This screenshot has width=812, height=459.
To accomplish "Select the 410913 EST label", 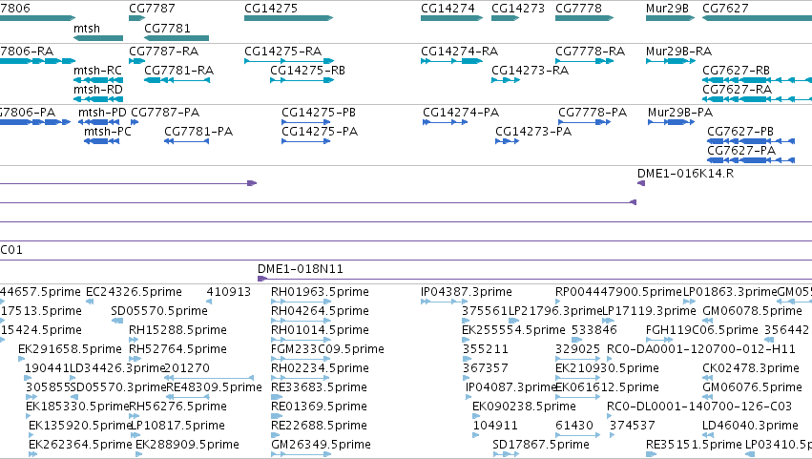I will point(228,292).
